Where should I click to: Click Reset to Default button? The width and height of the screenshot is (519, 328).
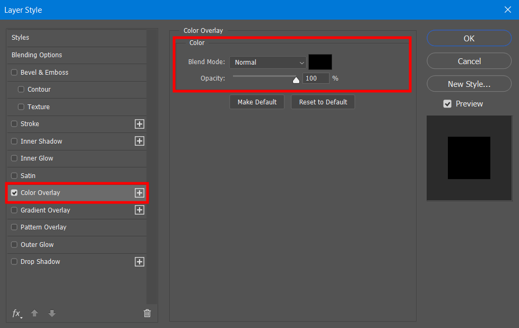pyautogui.click(x=323, y=102)
